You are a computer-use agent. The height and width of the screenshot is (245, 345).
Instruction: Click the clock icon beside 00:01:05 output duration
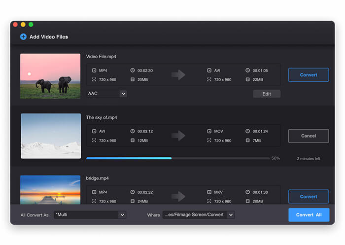[248, 70]
